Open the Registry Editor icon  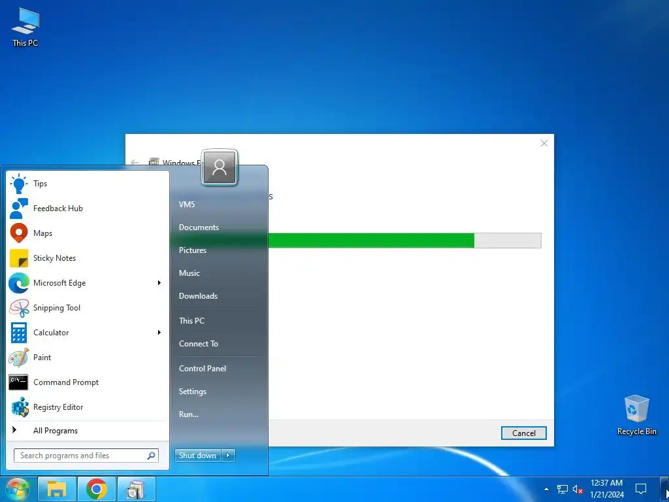click(20, 407)
